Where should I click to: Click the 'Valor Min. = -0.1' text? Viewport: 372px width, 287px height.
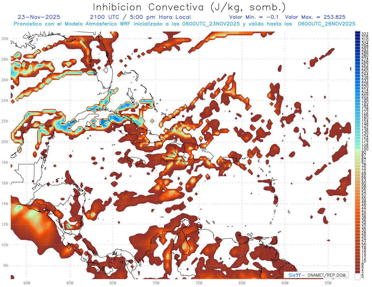254,17
